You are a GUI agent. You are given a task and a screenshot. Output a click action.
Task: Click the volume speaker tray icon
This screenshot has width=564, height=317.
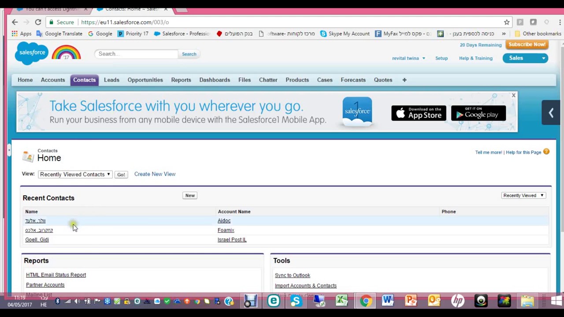coord(77,301)
